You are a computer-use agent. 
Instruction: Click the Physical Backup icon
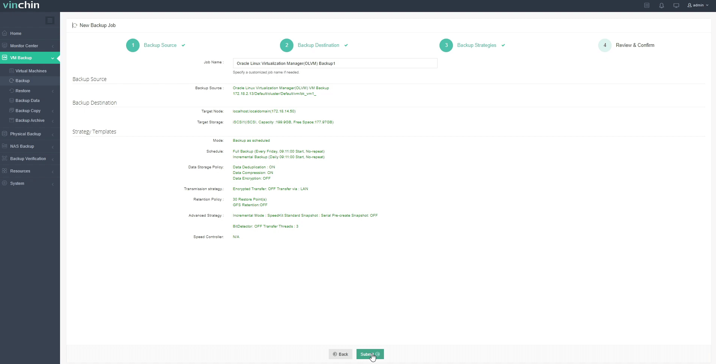click(5, 133)
